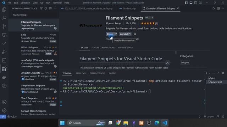The image size is (227, 127).
Task: Install the Snip extension
Action: pos(53,41)
